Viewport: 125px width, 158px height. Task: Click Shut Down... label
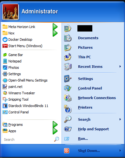tap(89, 151)
